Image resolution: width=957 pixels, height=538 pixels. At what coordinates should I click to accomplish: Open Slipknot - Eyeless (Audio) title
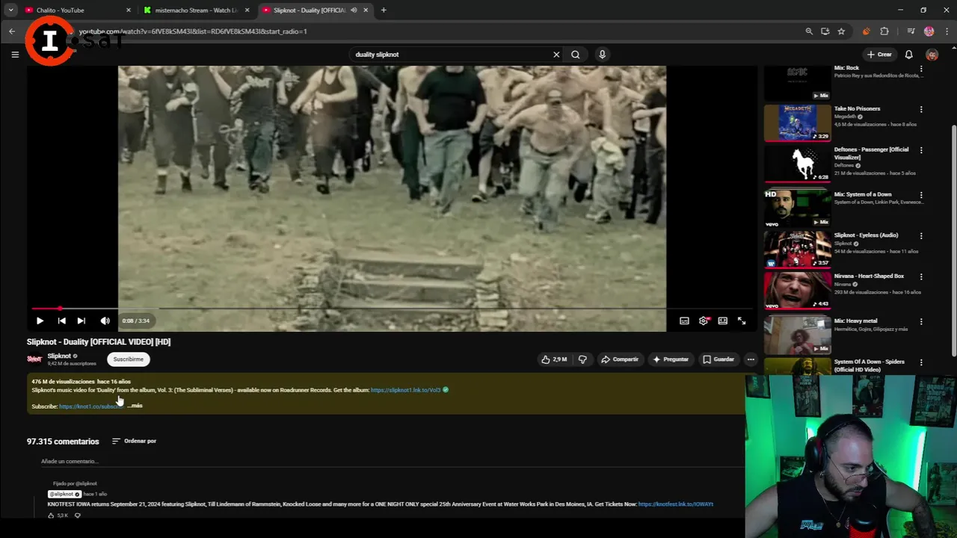pyautogui.click(x=866, y=235)
